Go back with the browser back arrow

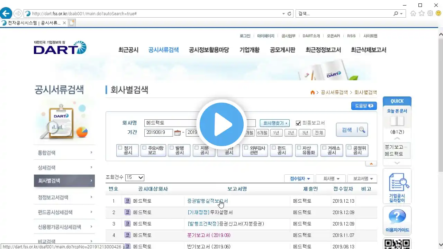point(6,13)
